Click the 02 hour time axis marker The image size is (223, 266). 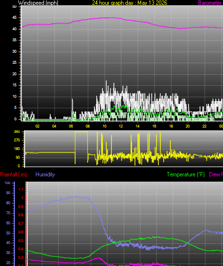click(x=37, y=126)
